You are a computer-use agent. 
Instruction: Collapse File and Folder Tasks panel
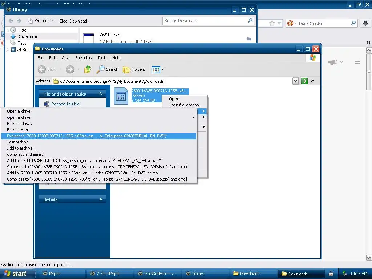pos(101,94)
